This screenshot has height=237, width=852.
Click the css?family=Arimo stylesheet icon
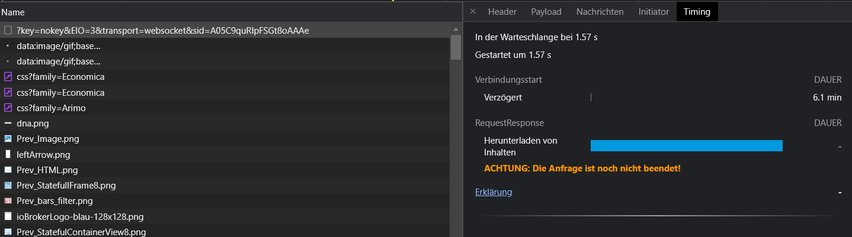[8, 108]
